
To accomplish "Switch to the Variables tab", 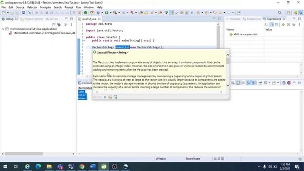I will pyautogui.click(x=233, y=19).
